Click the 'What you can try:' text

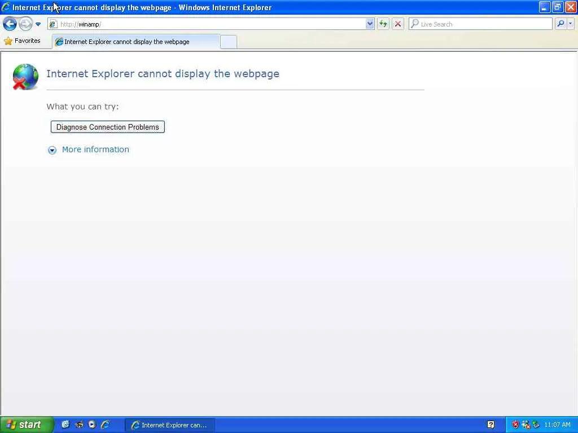click(82, 107)
